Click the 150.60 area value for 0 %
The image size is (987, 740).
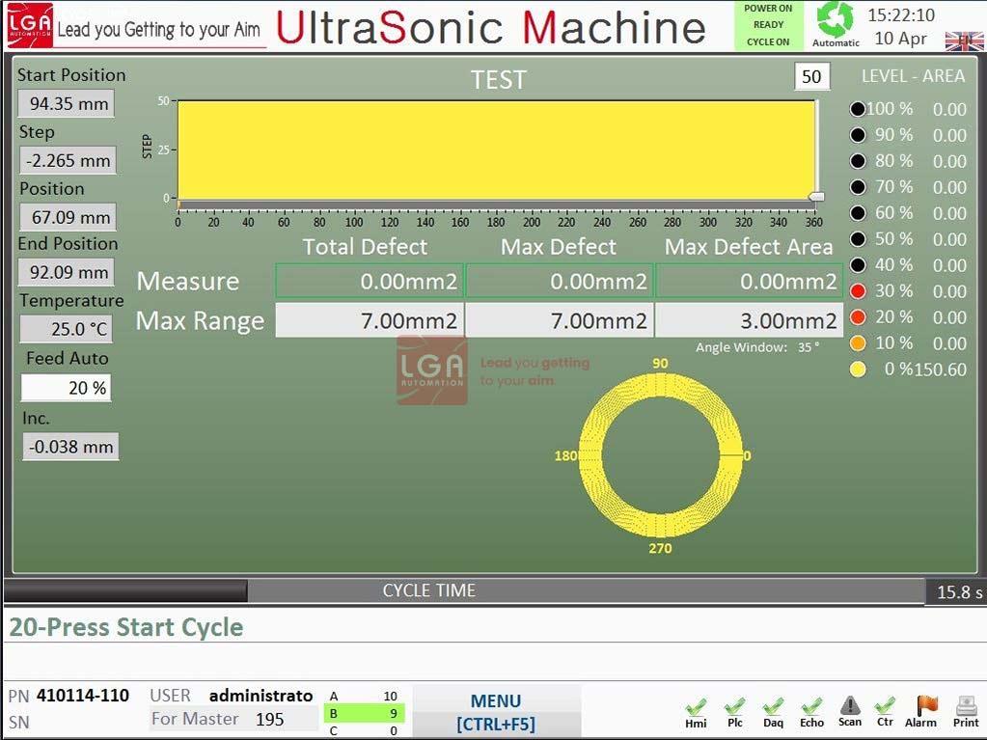[x=941, y=369]
